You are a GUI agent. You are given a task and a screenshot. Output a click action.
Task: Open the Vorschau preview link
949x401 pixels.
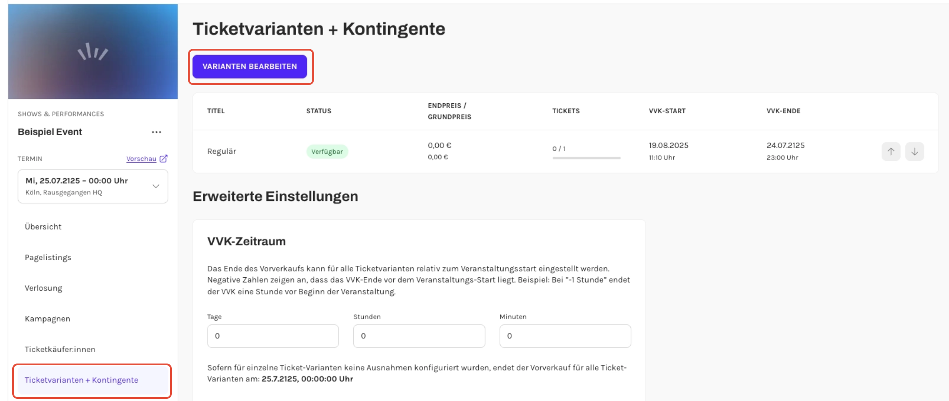tap(141, 159)
